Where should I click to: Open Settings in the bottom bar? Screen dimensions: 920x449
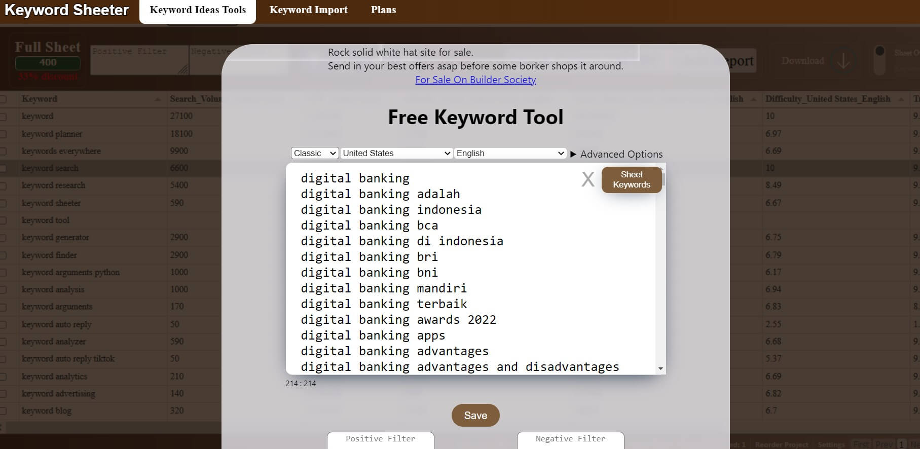(831, 444)
